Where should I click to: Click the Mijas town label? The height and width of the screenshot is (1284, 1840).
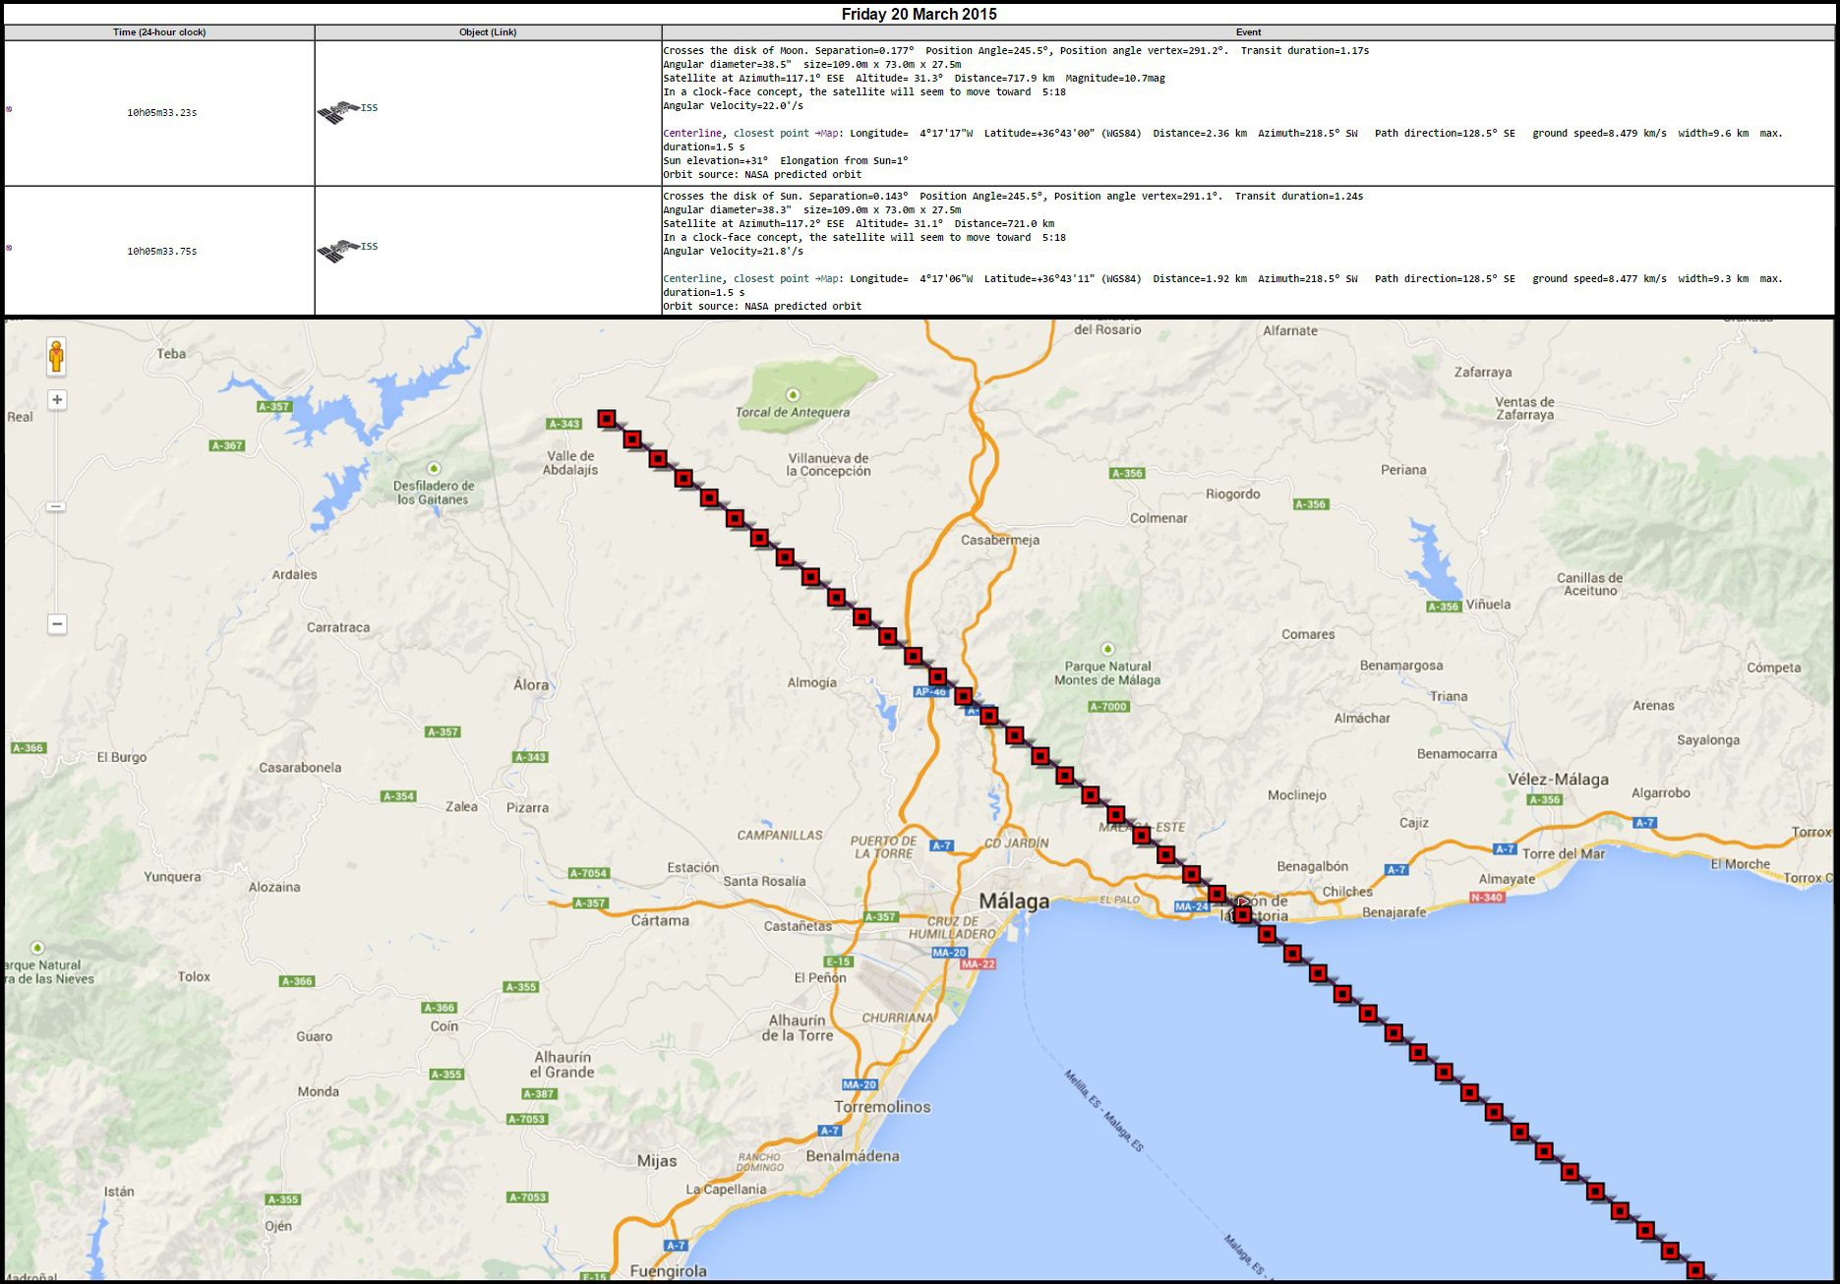(657, 1161)
